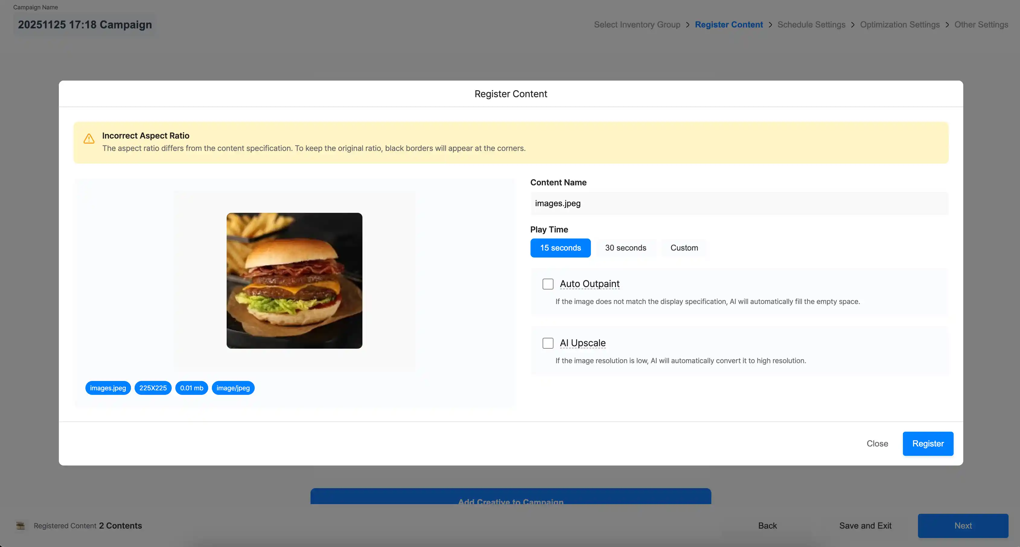Click the images.jpeg filename tag

point(108,388)
